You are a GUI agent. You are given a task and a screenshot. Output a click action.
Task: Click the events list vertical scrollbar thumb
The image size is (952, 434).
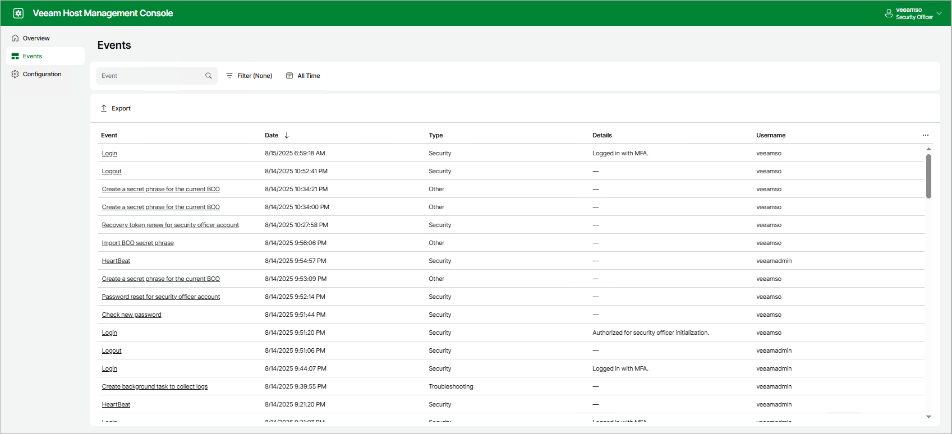[x=928, y=176]
